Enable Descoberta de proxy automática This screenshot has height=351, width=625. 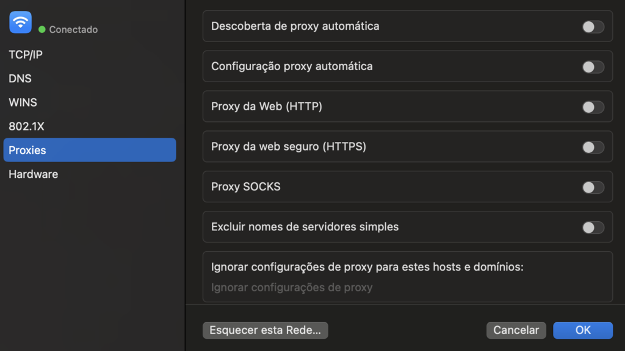591,26
